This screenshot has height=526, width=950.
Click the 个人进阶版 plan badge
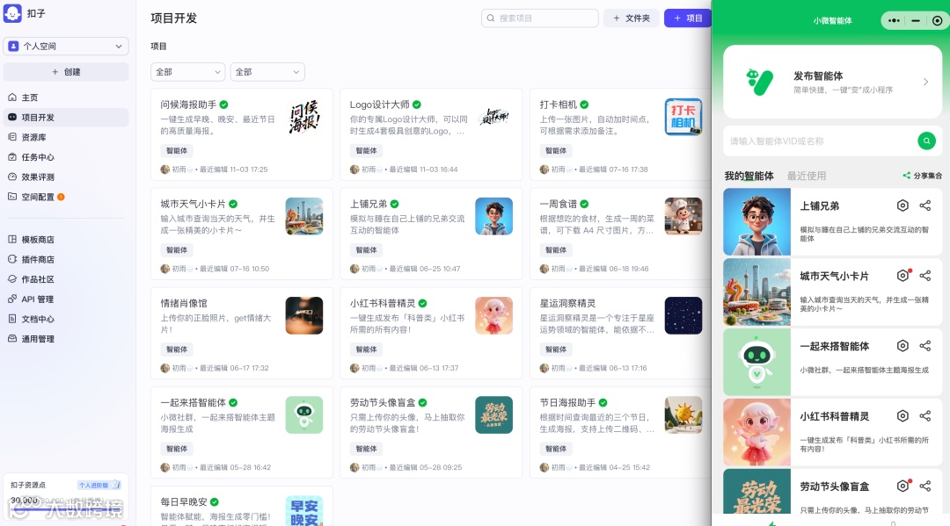[99, 485]
